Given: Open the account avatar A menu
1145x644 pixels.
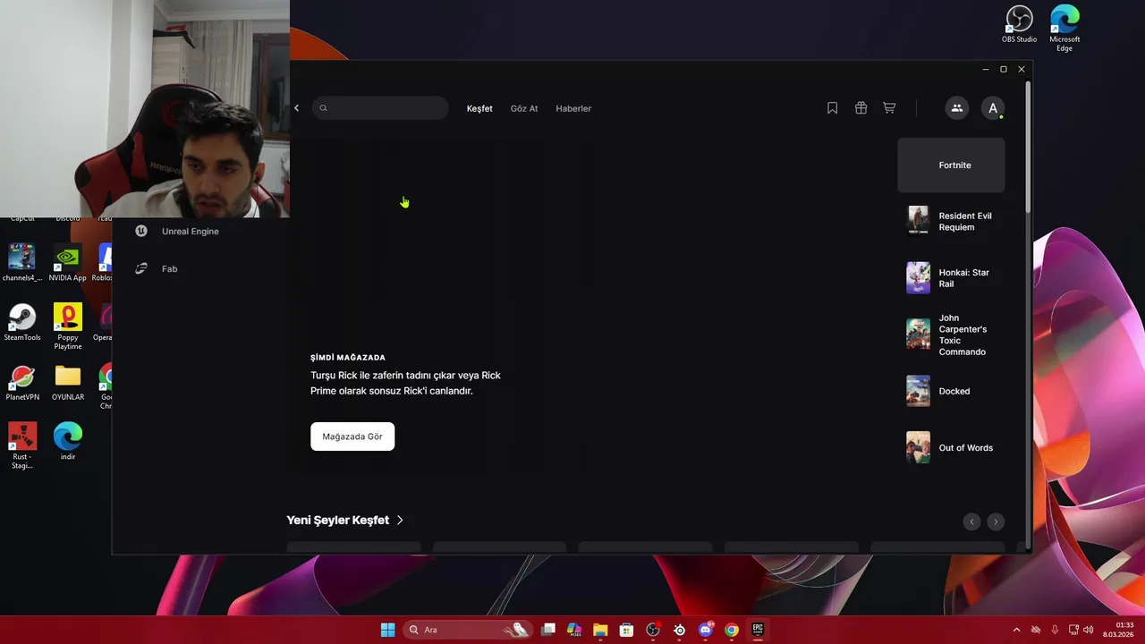Looking at the screenshot, I should [992, 108].
